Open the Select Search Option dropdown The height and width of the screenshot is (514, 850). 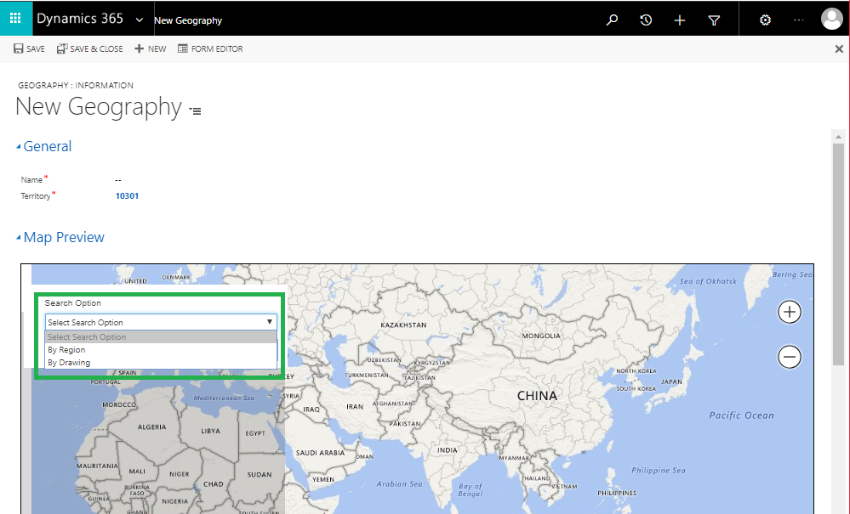coord(161,322)
